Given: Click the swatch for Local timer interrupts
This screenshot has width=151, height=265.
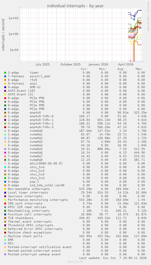Looking at the screenshot, I should tap(5, 193).
